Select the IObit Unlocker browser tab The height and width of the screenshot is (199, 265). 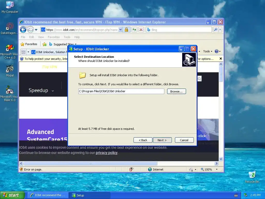[49, 52]
